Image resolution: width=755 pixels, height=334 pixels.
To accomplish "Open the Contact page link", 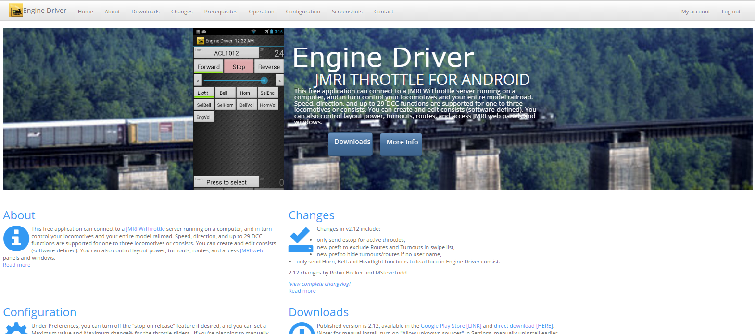I will [x=384, y=12].
